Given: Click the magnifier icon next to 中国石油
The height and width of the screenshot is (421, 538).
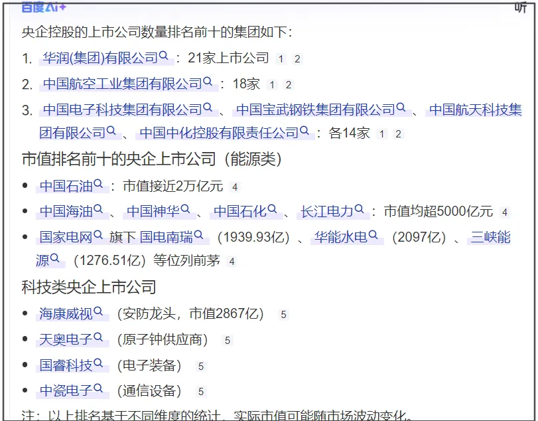Looking at the screenshot, I should click(98, 183).
